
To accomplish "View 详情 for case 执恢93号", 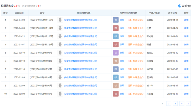I will pos(186,53).
